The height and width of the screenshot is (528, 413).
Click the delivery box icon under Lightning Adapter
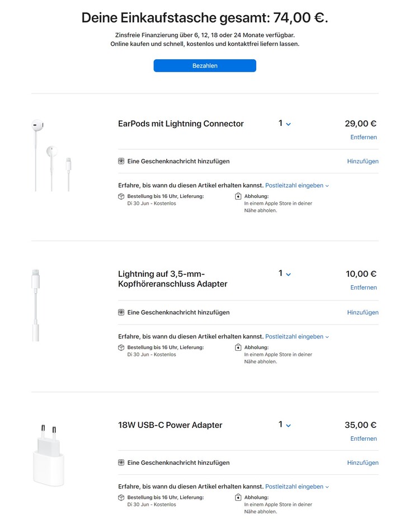click(121, 347)
